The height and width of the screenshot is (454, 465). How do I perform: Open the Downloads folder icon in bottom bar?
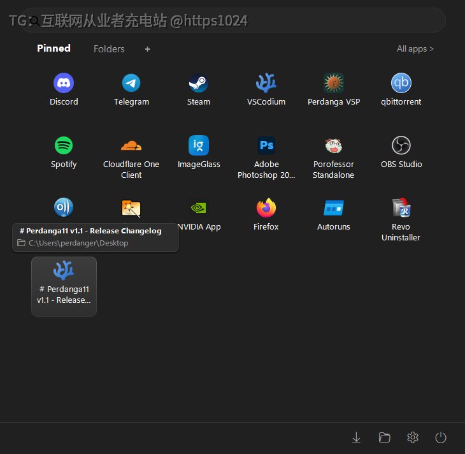pos(356,437)
